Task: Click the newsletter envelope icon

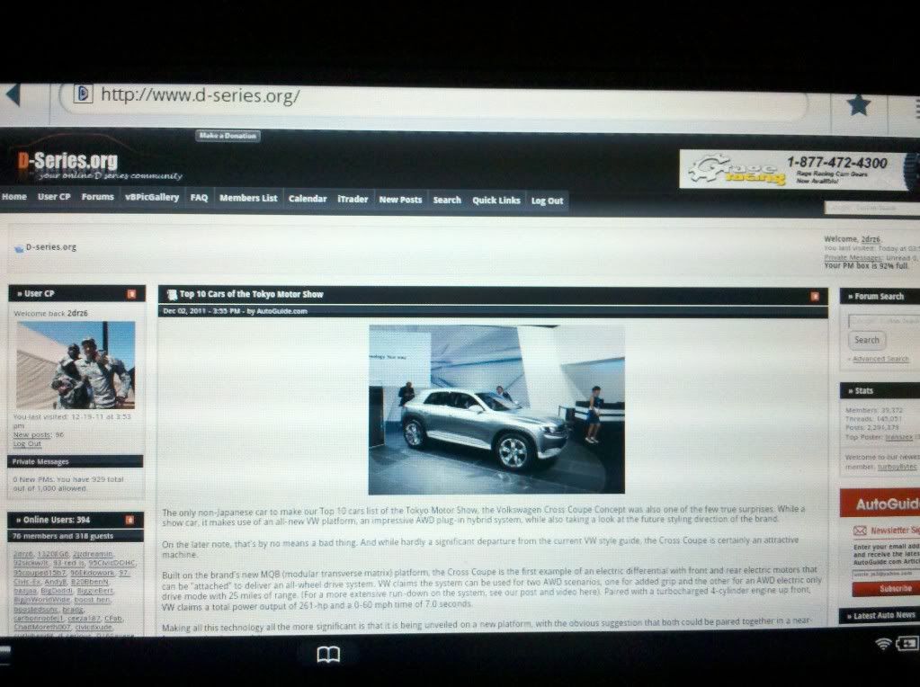Action: coord(860,531)
